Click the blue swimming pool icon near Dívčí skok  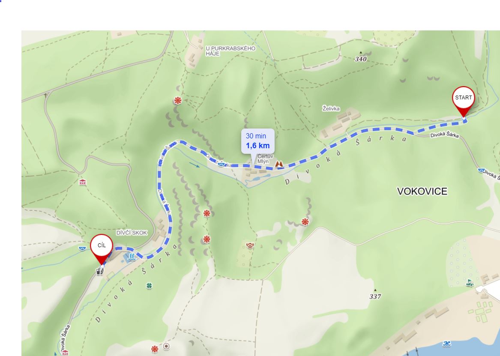(132, 257)
